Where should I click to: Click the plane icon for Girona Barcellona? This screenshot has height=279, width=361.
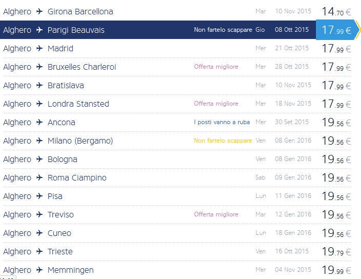pos(39,11)
